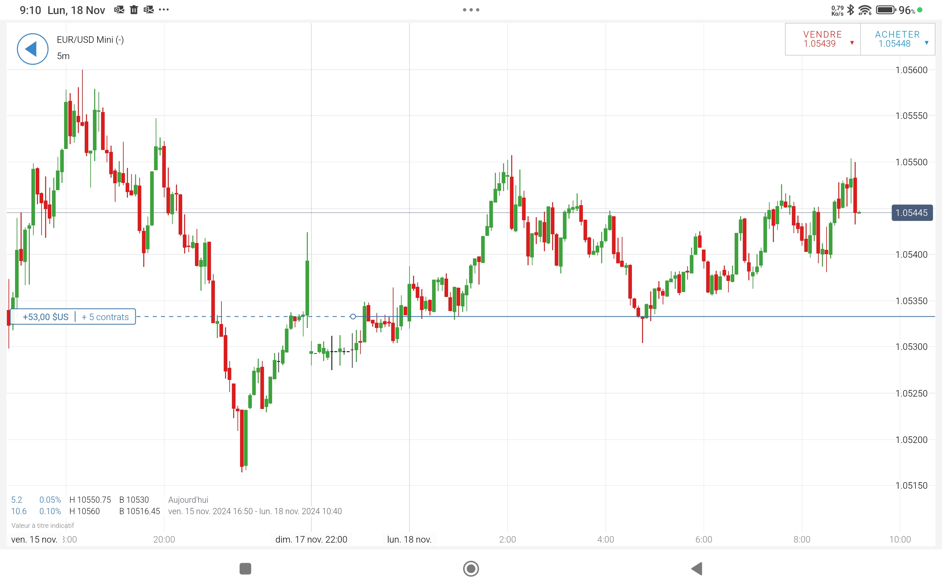Tap the Wi-Fi status icon
The height and width of the screenshot is (588, 942).
pos(864,10)
